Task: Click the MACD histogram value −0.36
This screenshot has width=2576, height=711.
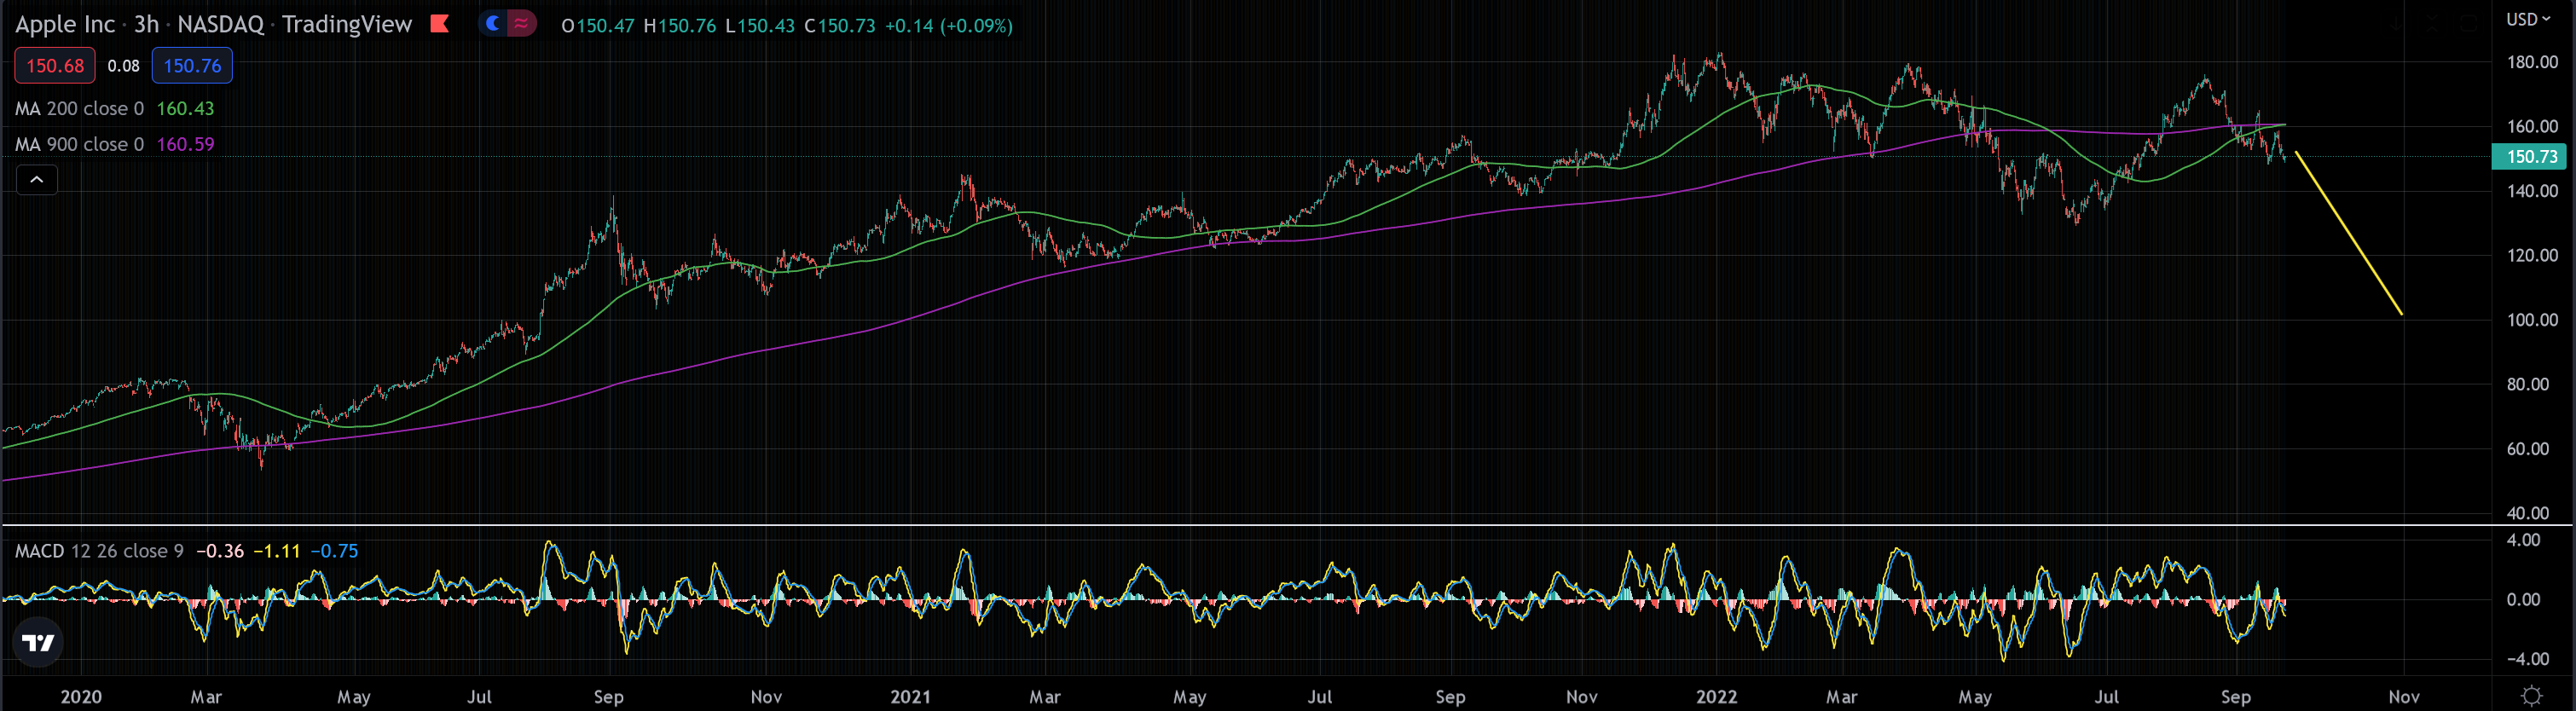Action: point(220,551)
